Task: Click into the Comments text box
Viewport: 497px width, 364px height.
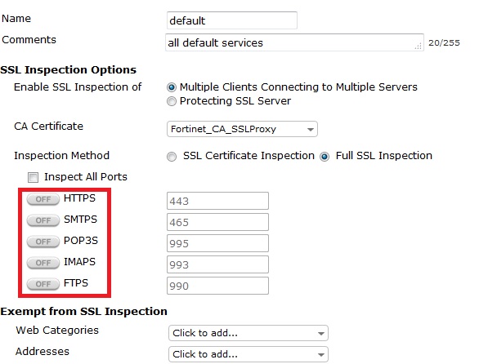Action: (294, 42)
